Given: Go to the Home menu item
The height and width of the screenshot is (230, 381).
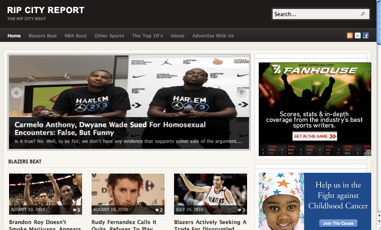Looking at the screenshot, I should (14, 36).
